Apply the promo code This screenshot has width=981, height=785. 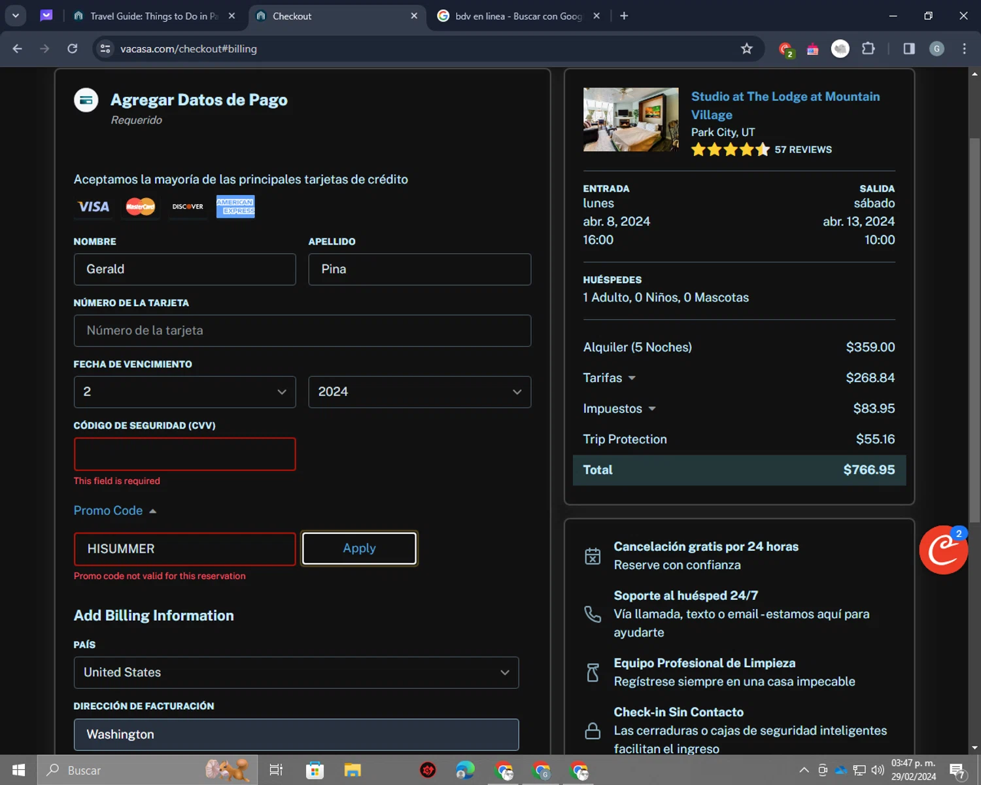[x=359, y=548]
